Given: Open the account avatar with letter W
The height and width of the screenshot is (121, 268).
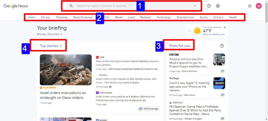Looking at the screenshot, I should pyautogui.click(x=259, y=6).
